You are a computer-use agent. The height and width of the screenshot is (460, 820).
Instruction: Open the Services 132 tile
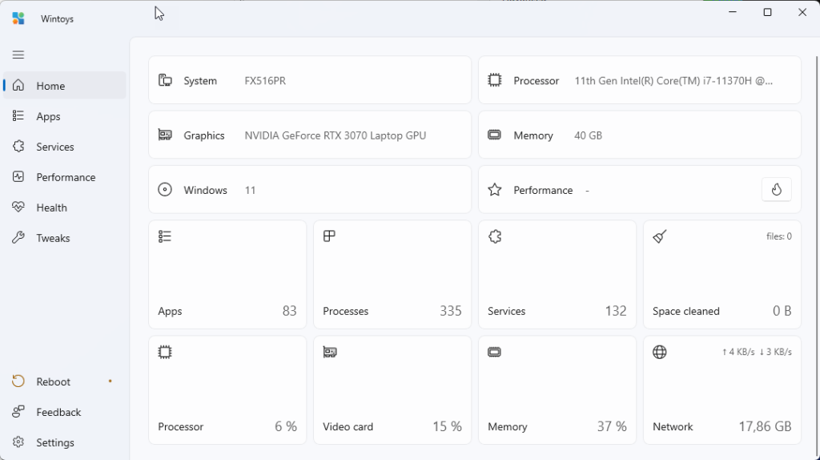(557, 274)
